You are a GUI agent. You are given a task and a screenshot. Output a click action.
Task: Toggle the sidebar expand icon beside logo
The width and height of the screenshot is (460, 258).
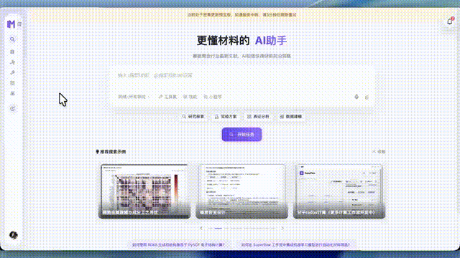[19, 24]
